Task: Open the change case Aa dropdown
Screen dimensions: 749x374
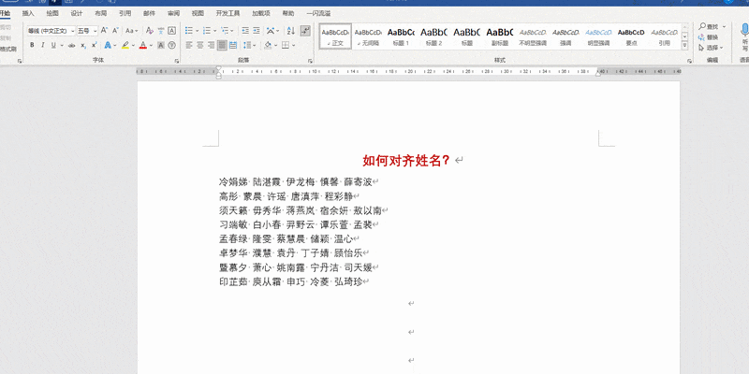Action: click(131, 31)
